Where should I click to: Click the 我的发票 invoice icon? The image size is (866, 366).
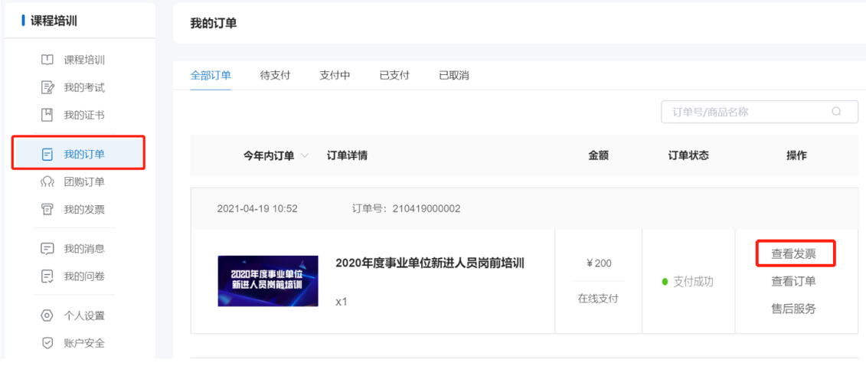pos(47,209)
